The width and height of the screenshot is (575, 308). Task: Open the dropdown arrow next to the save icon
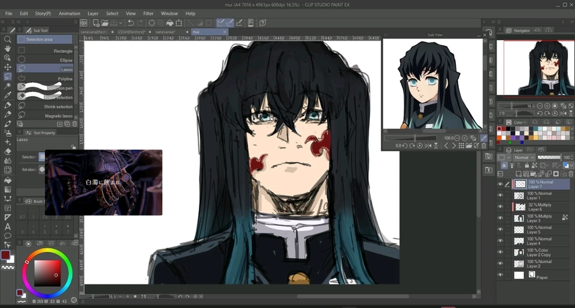pyautogui.click(x=121, y=23)
